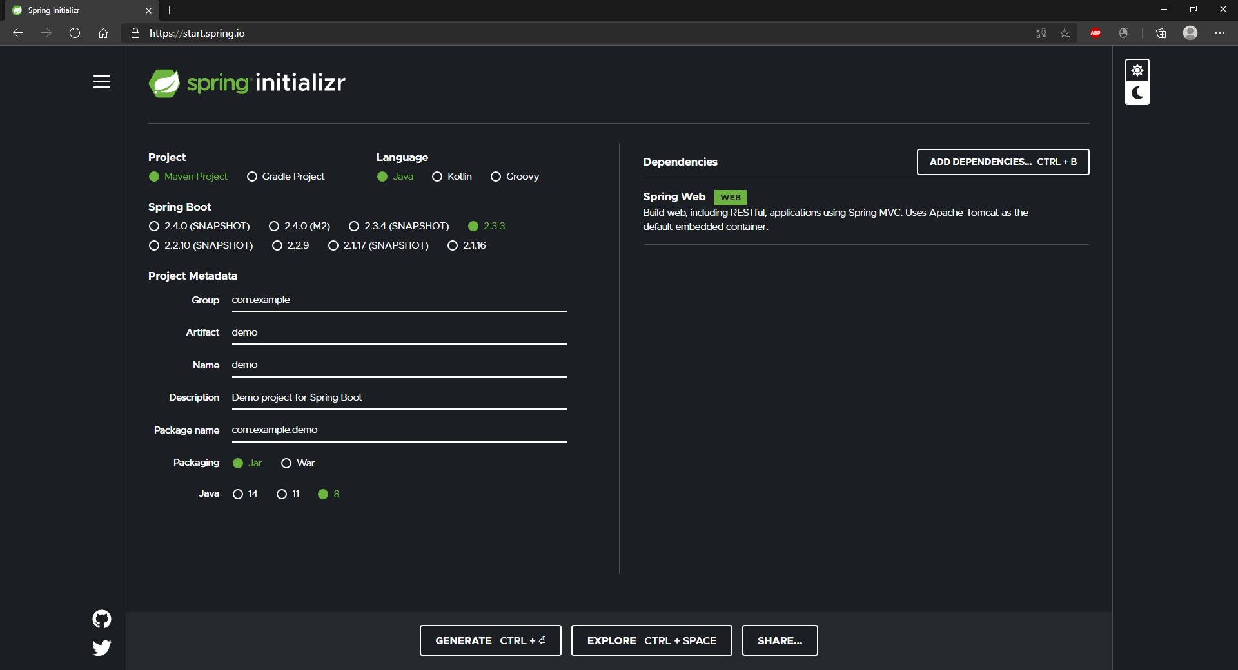Go to browser home page icon

[x=103, y=33]
